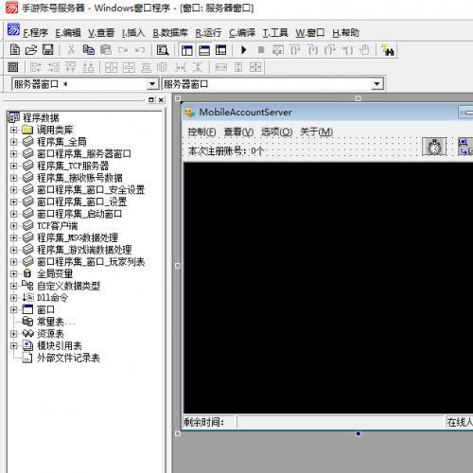
Task: Paste from clipboard toolbar icon
Action: pos(106,50)
